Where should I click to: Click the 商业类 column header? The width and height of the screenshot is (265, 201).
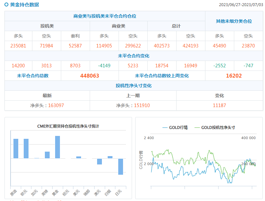click(x=119, y=26)
